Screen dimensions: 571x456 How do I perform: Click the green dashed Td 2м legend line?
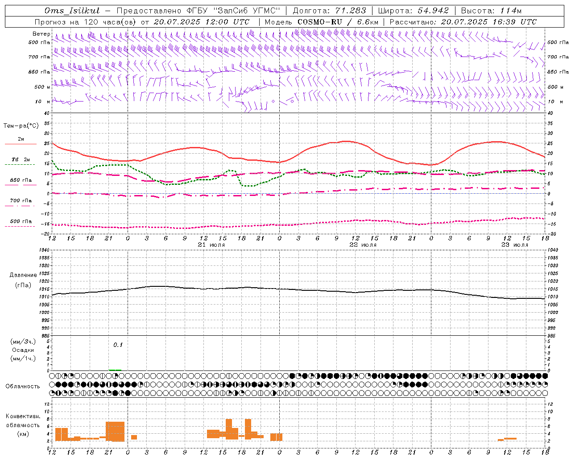click(20, 165)
